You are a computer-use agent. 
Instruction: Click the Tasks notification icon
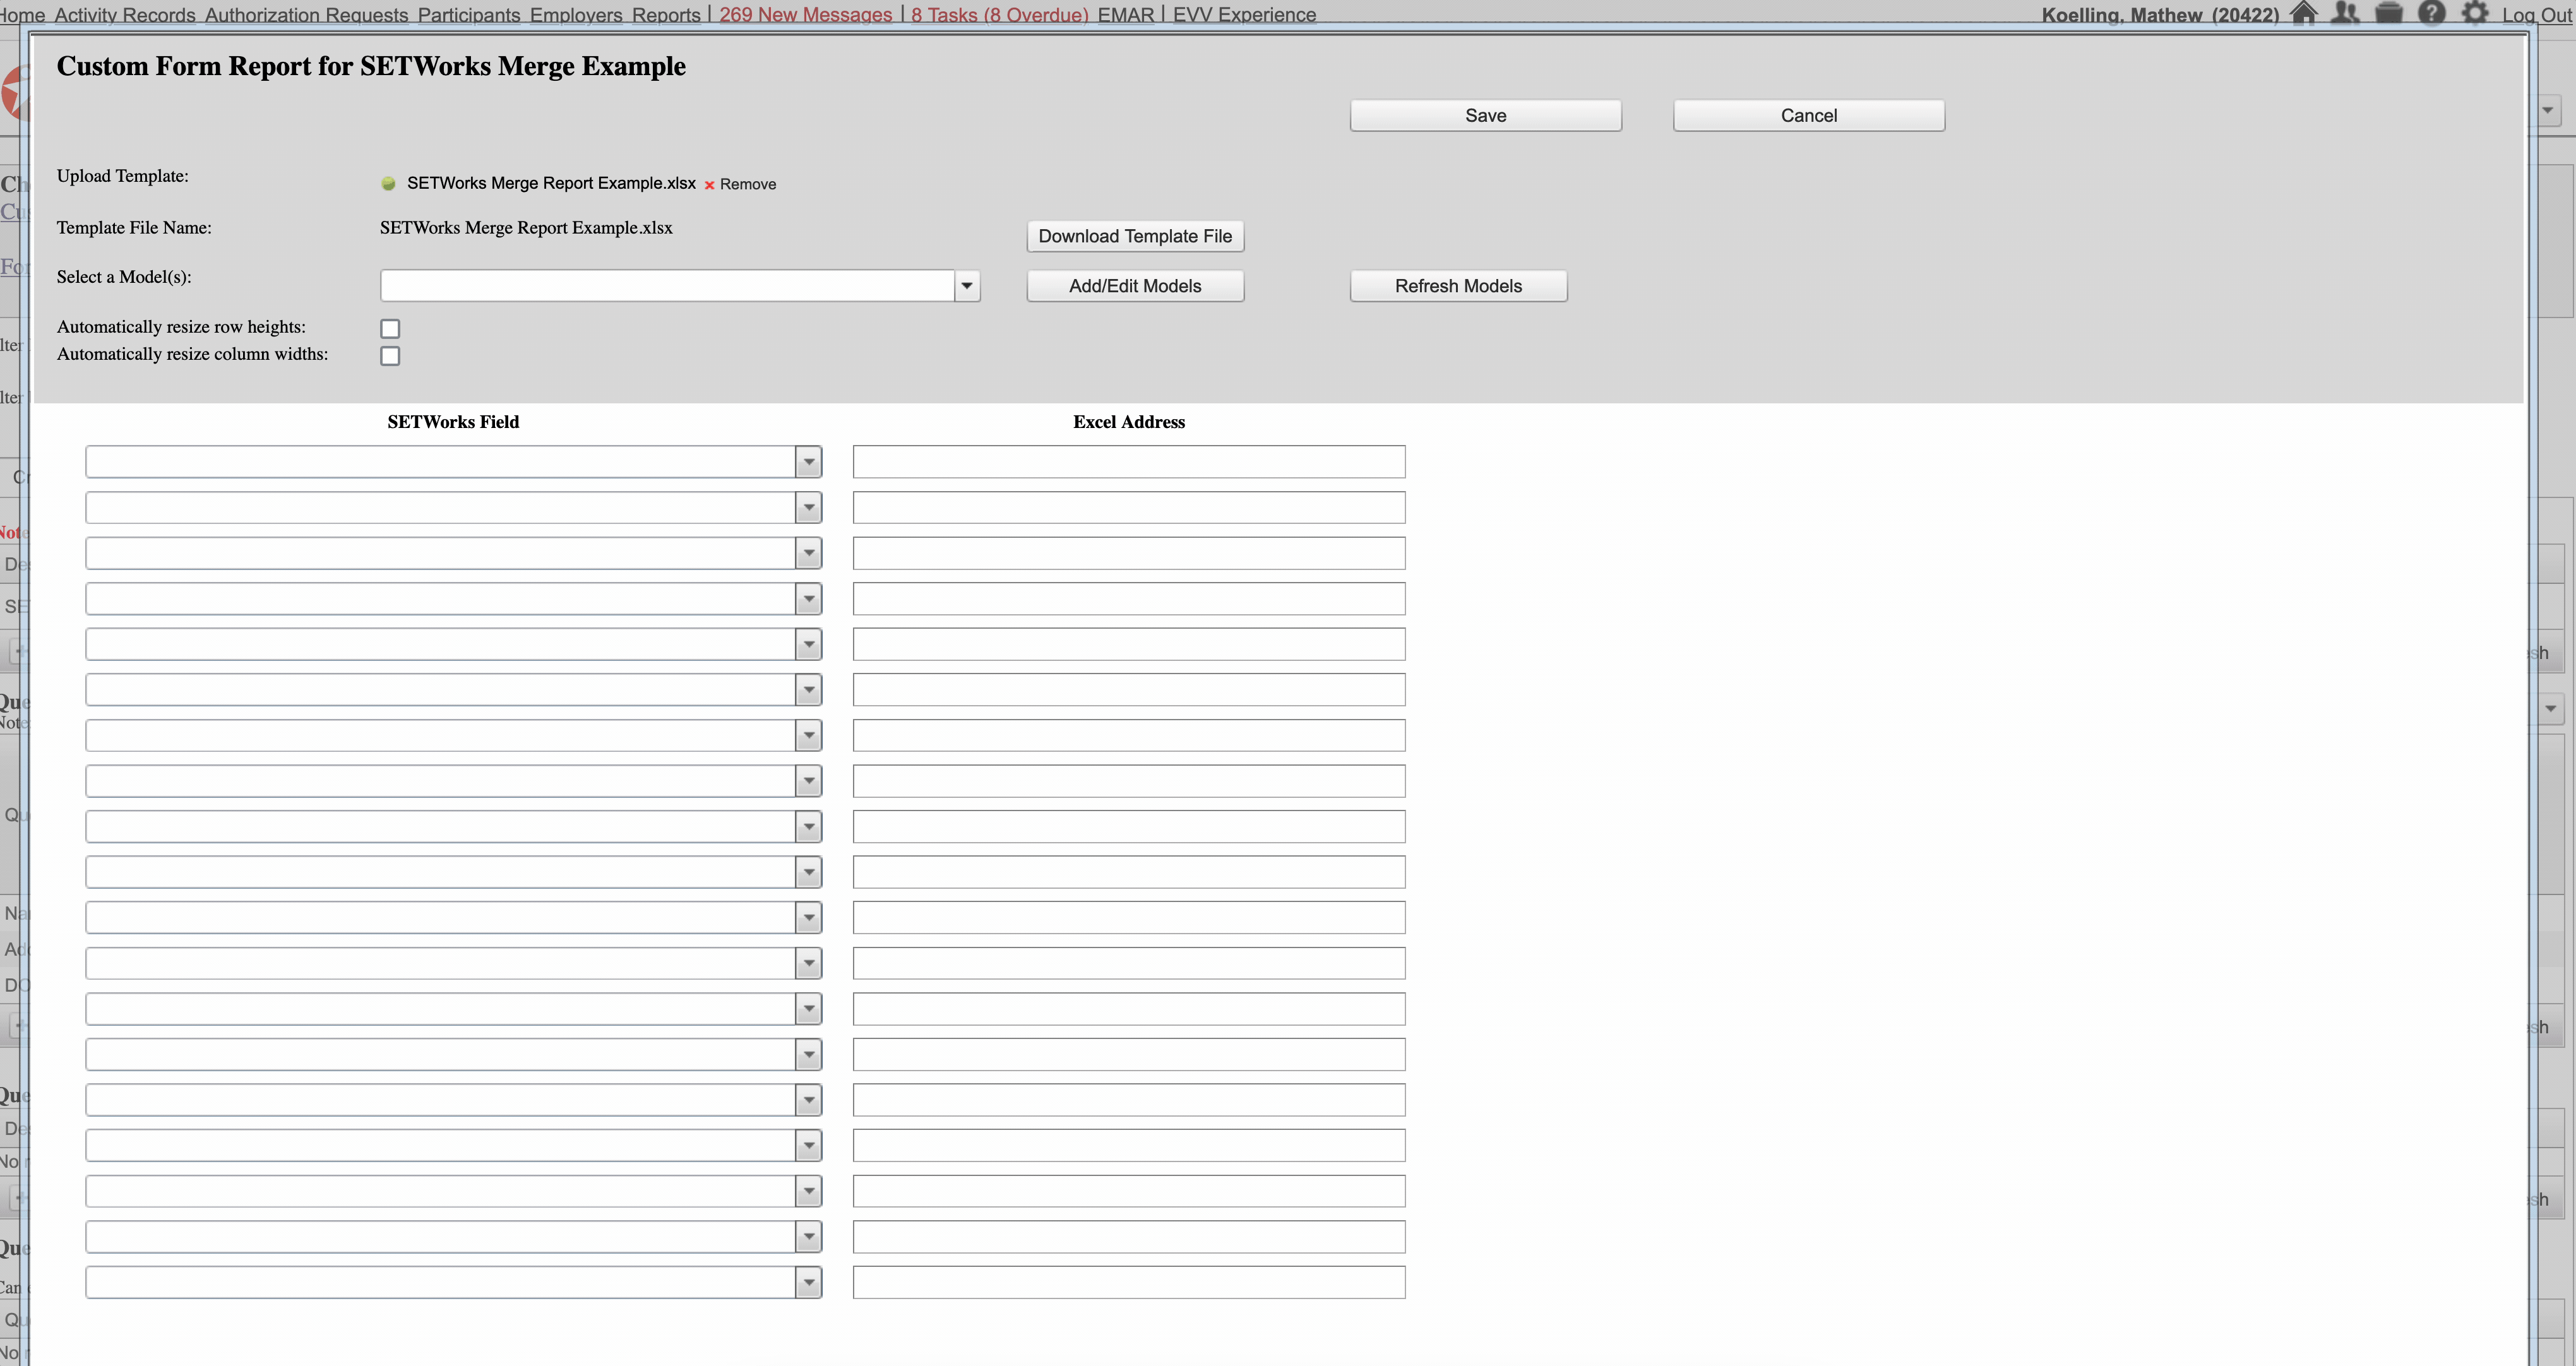coord(998,15)
